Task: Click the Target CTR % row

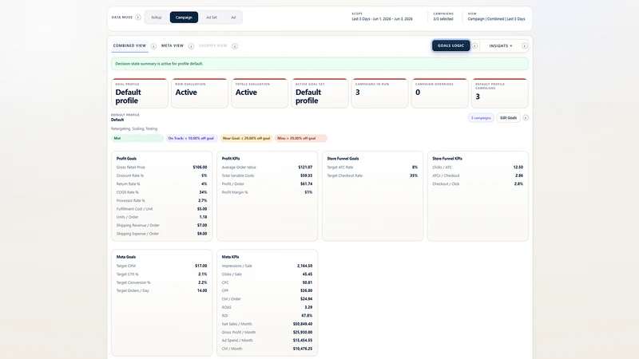Action: [161, 274]
